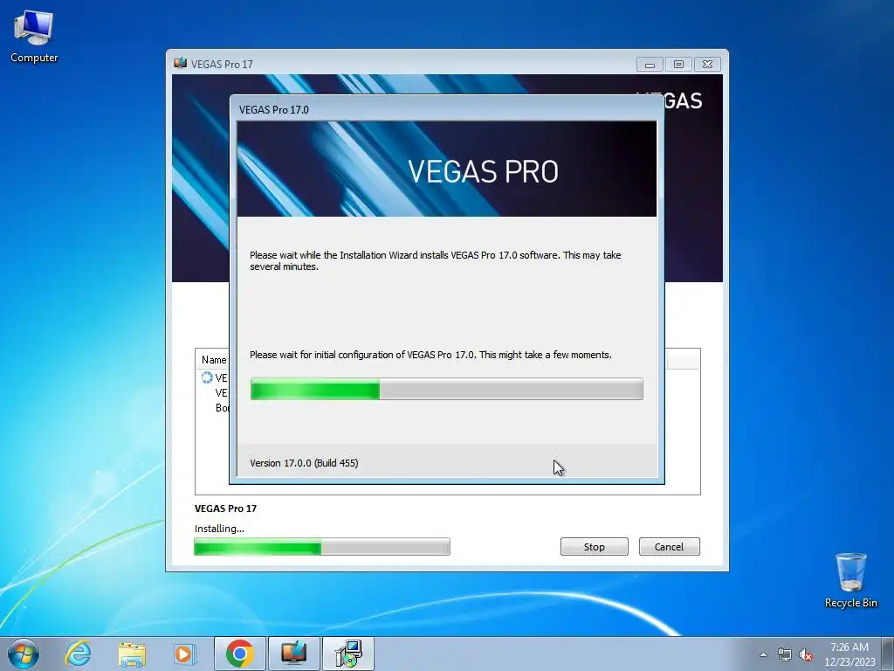Image resolution: width=894 pixels, height=671 pixels.
Task: Click the spinning loading icon in list
Action: (206, 377)
